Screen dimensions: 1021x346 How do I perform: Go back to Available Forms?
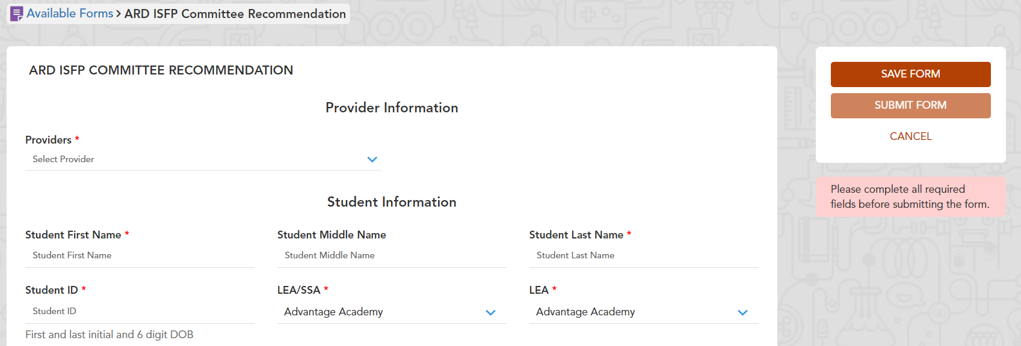[x=70, y=14]
